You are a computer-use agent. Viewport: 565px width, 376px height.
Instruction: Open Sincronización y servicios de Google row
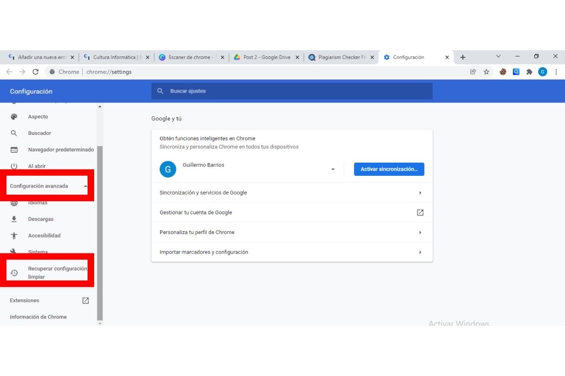[x=292, y=193]
